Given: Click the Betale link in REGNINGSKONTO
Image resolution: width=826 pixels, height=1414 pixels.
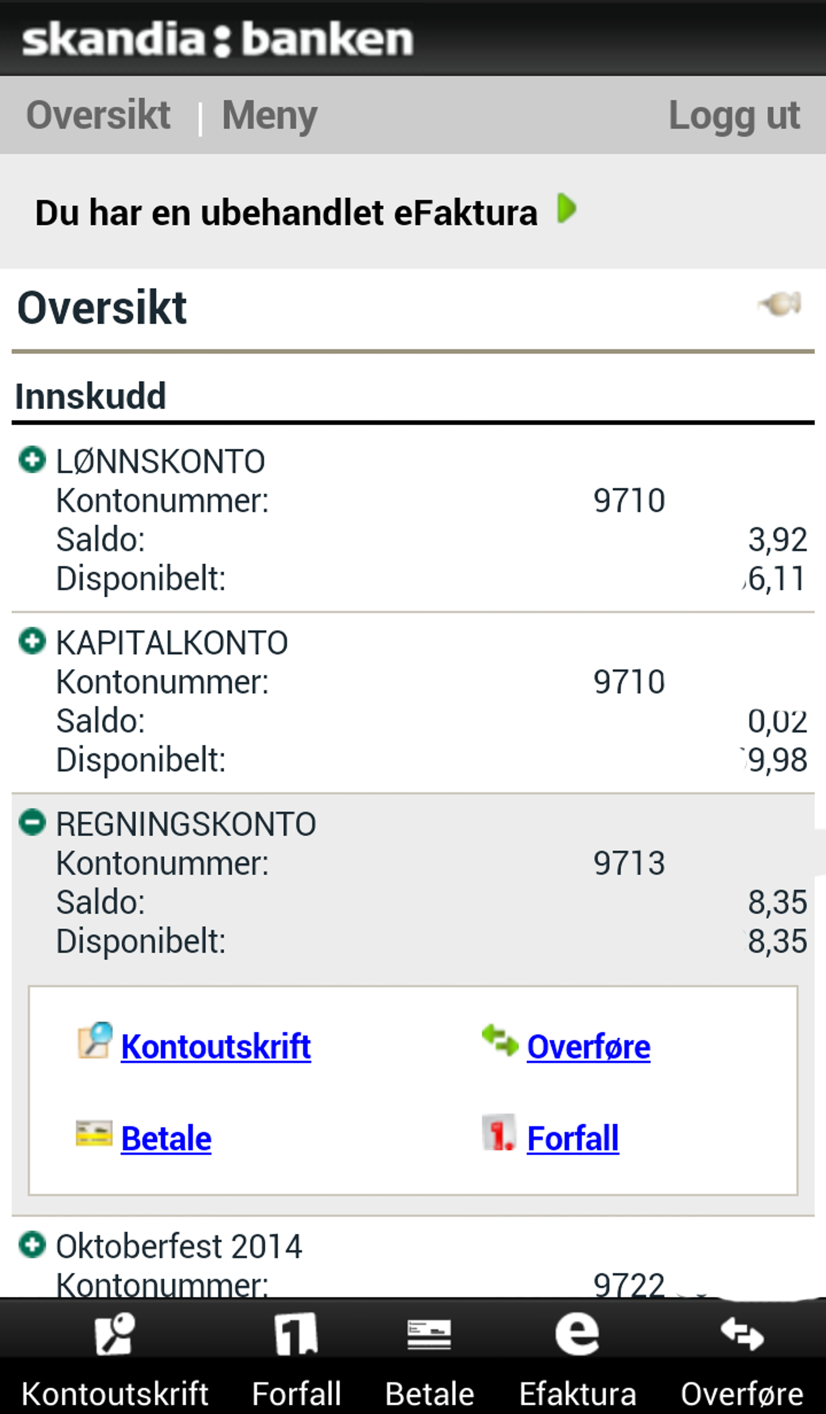Looking at the screenshot, I should coord(166,1138).
